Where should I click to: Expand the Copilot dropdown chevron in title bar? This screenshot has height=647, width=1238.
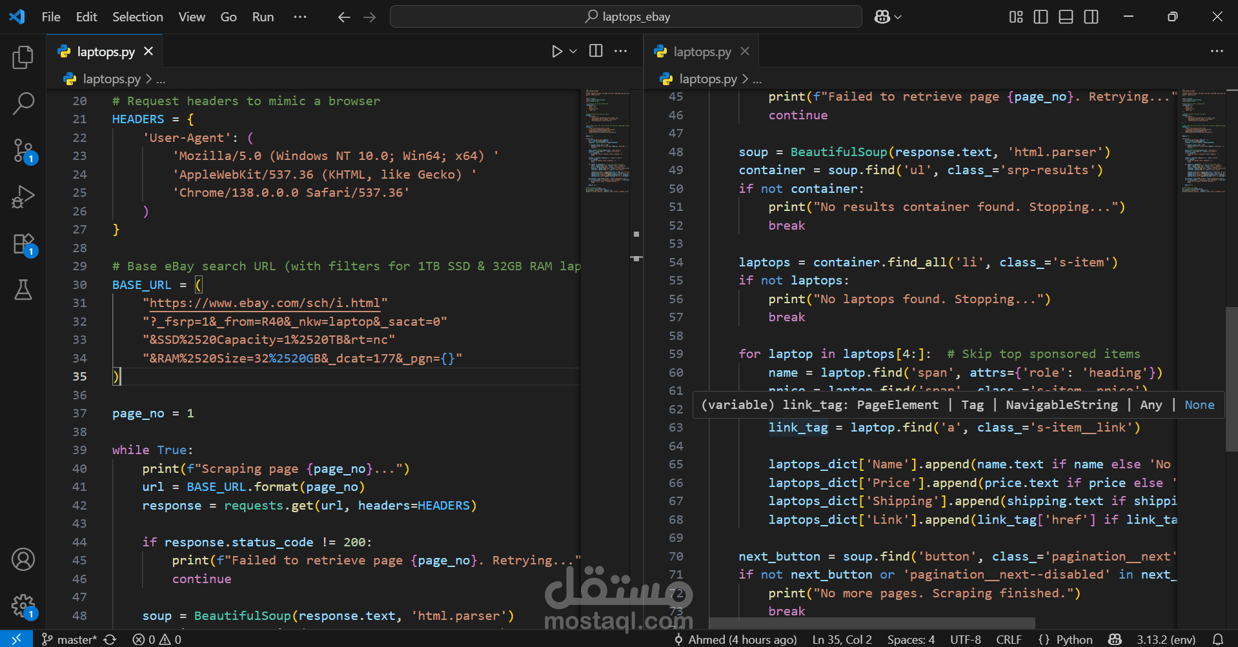[898, 17]
